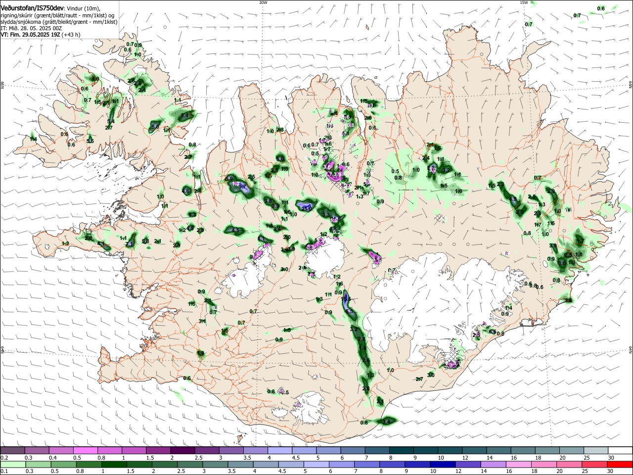Viewport: 633px width, 475px height.
Task: Click the 5.8 precipitation value on the map
Action: pos(145,241)
